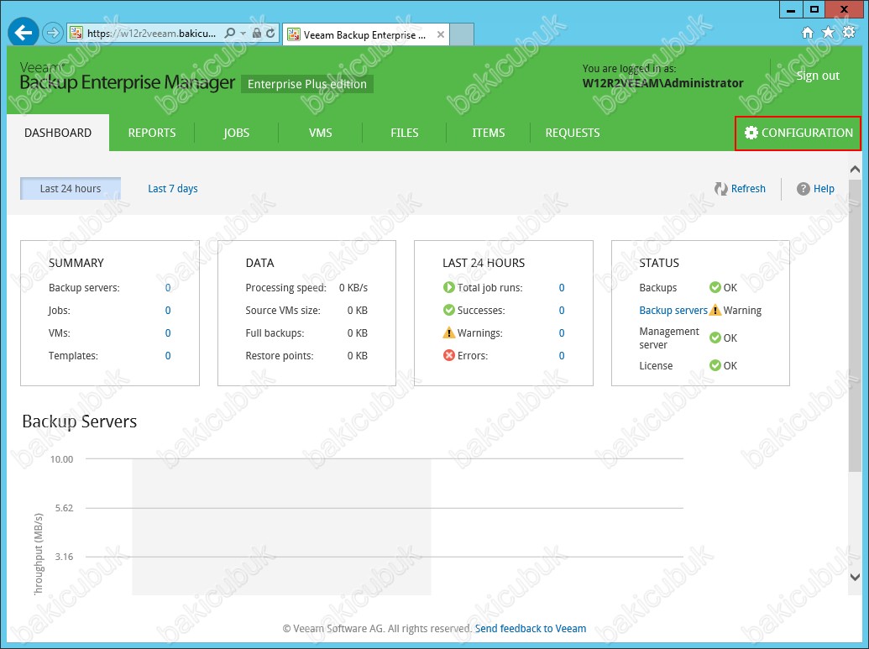The image size is (869, 649).
Task: Click the vertical scrollbar thumb
Action: click(855, 325)
